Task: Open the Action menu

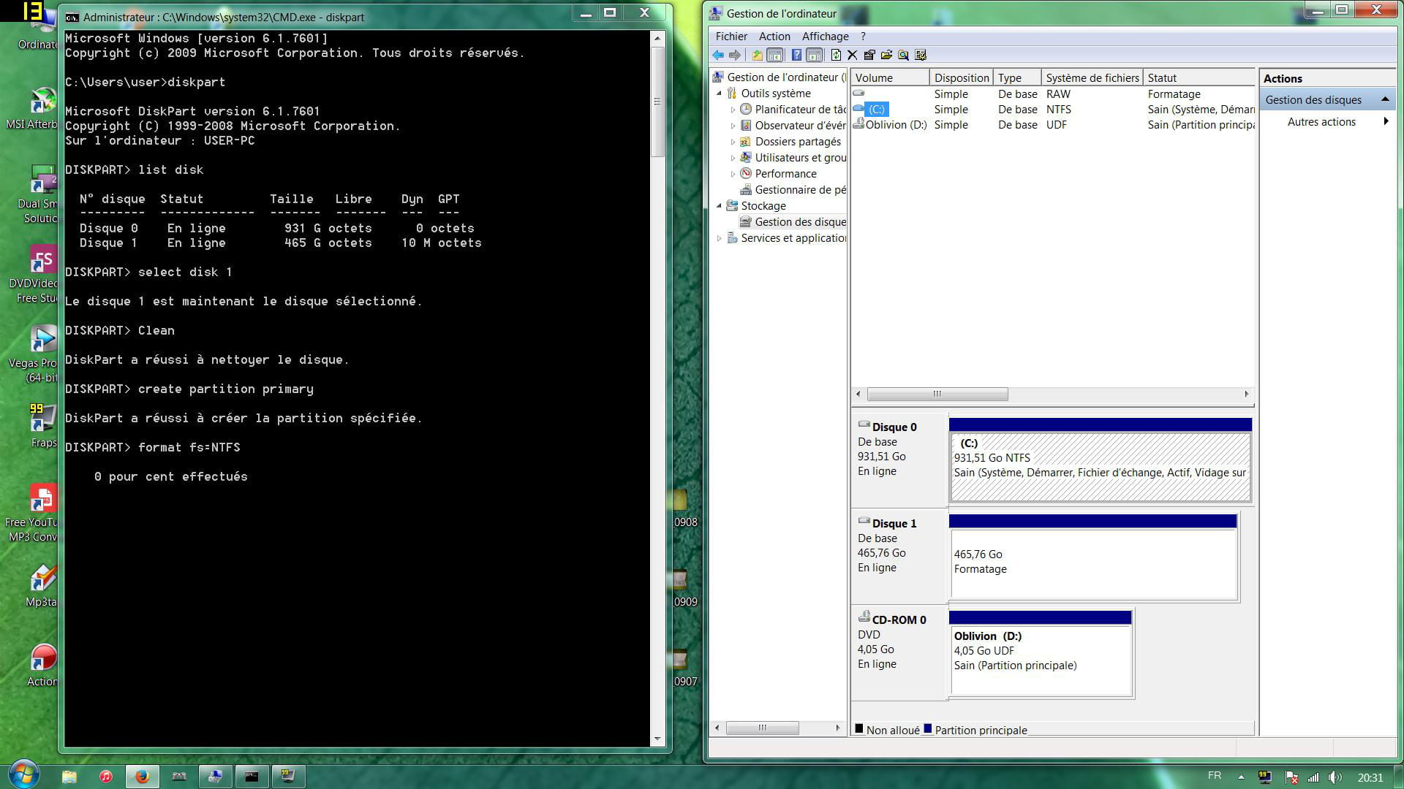Action: click(x=774, y=36)
